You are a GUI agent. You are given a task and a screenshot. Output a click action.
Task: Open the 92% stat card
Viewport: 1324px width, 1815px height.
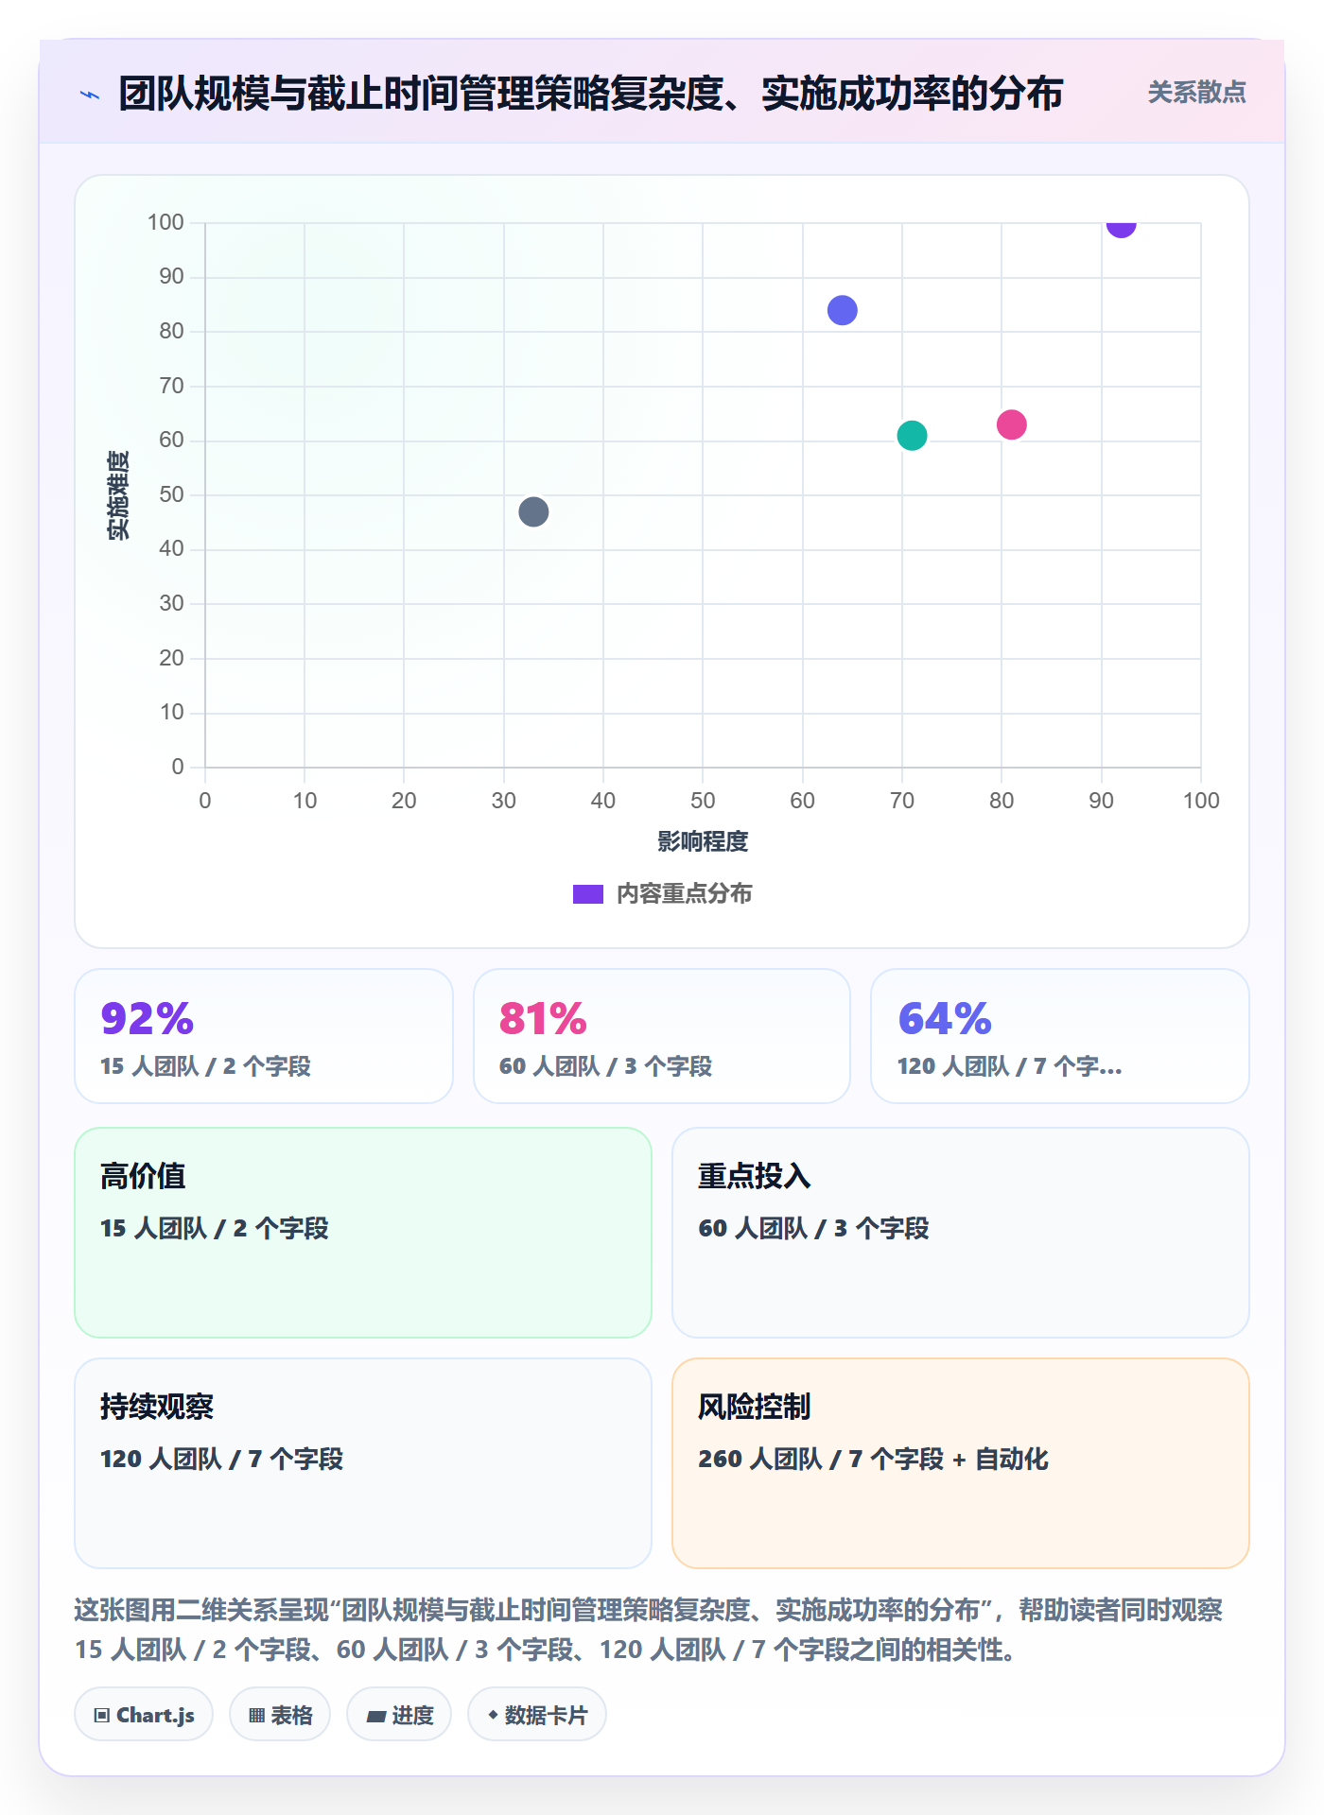click(x=264, y=1036)
